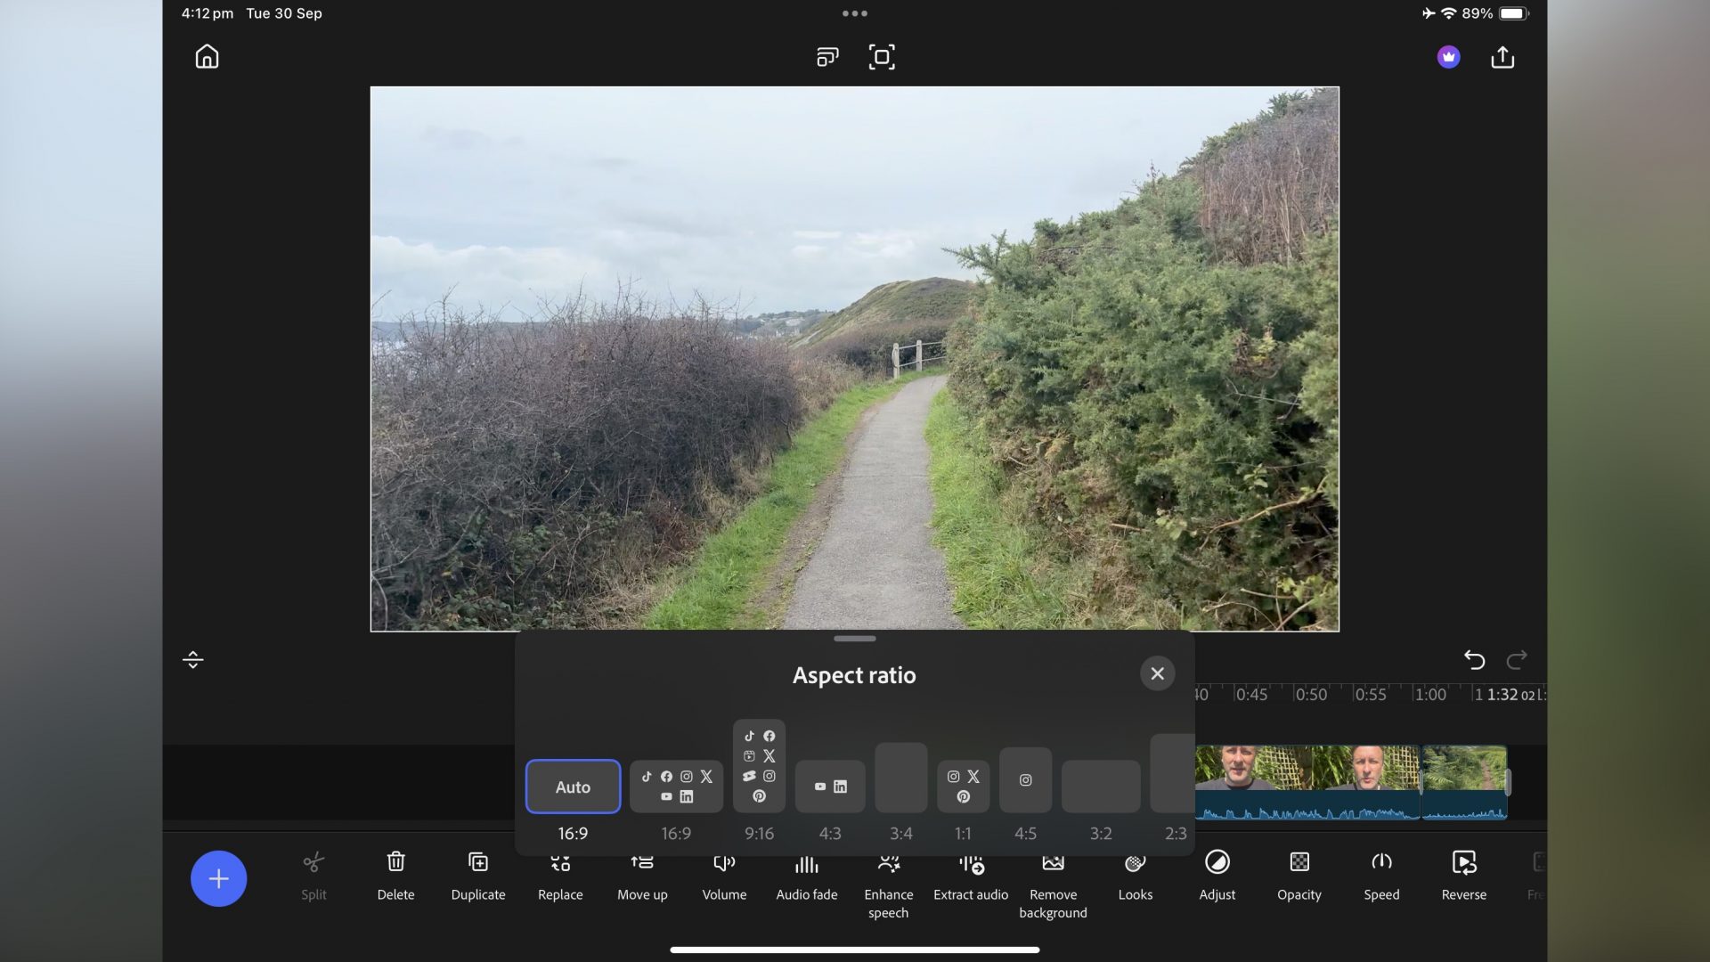Select the Split tool

pos(313,877)
